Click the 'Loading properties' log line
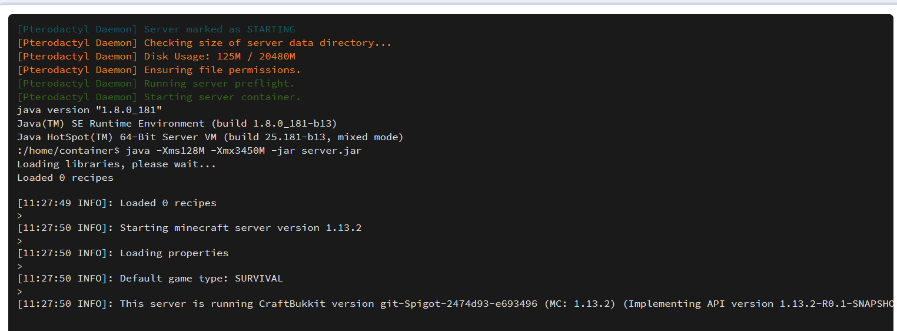The image size is (897, 331). click(x=122, y=253)
